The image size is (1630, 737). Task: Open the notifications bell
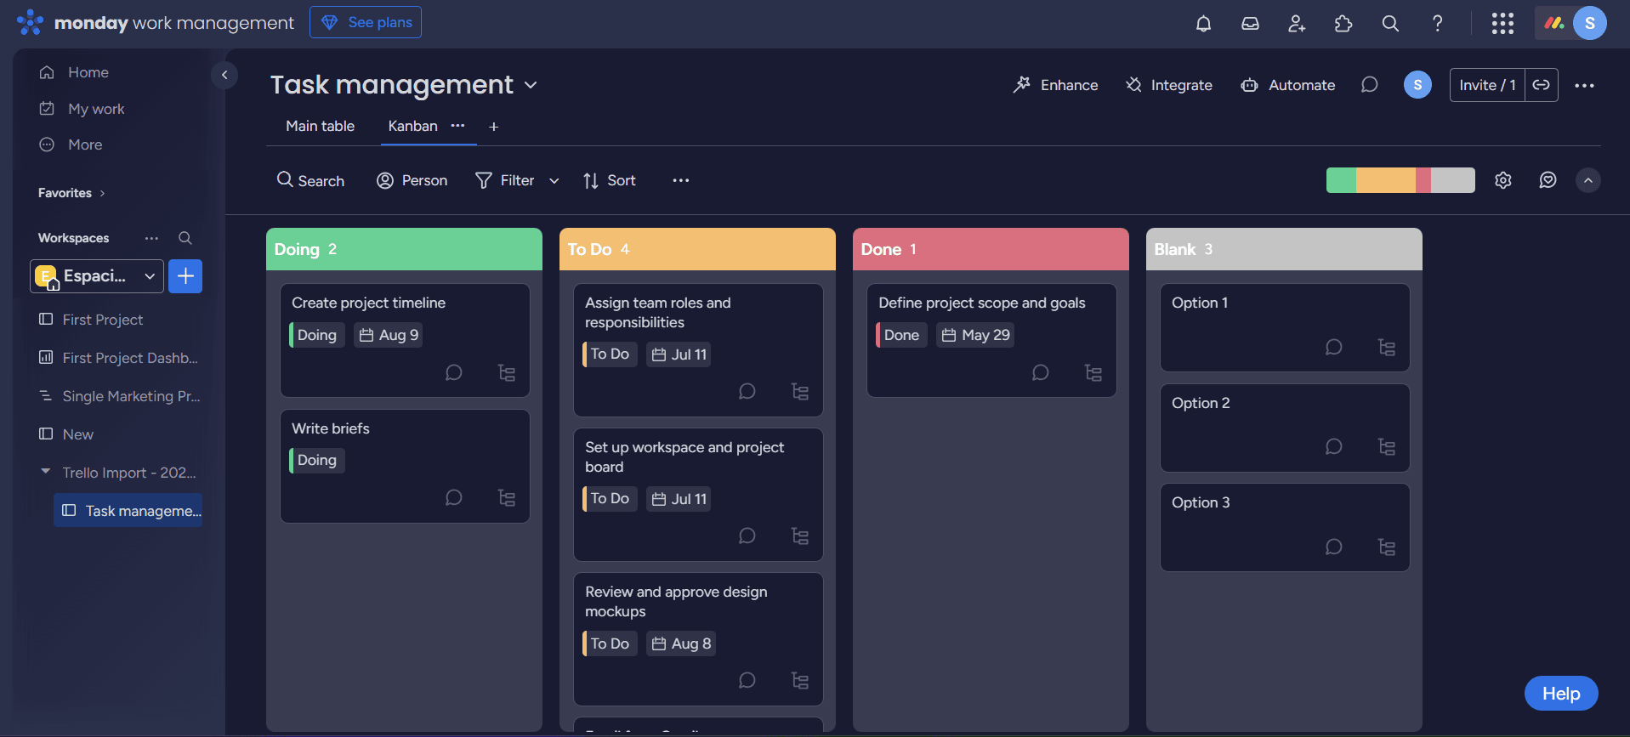point(1203,24)
